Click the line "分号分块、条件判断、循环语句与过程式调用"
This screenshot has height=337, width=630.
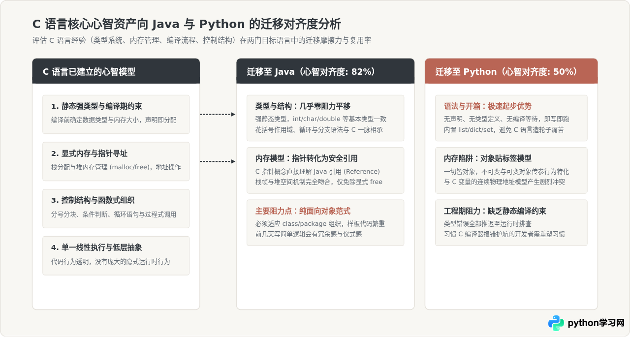click(x=114, y=214)
